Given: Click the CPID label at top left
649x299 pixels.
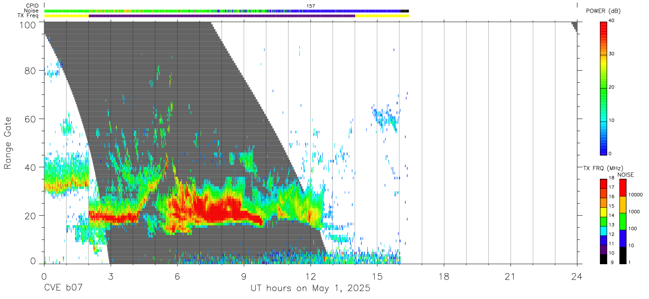Looking at the screenshot, I should [x=32, y=6].
